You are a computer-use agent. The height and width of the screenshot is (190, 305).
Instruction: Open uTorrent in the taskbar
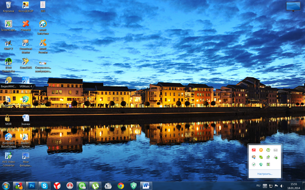click(x=95, y=185)
